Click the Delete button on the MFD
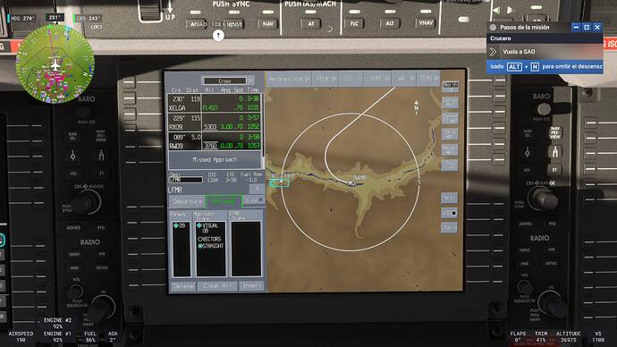This screenshot has width=617, height=347. tap(183, 286)
